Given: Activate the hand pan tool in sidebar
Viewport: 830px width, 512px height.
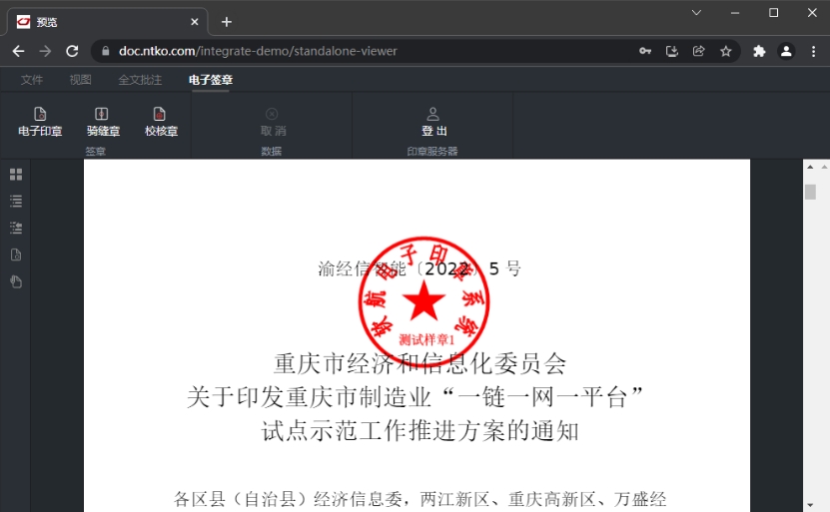Looking at the screenshot, I should (x=16, y=281).
